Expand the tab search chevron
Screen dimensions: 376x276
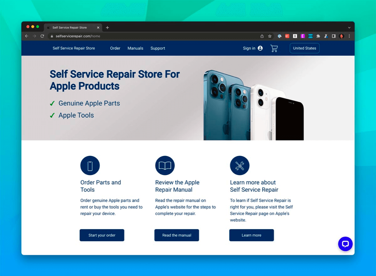click(349, 28)
